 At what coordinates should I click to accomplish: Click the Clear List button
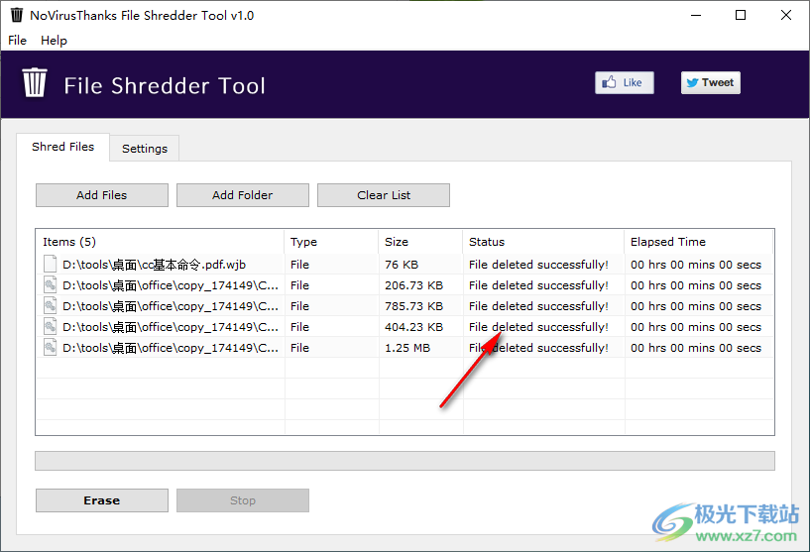click(384, 195)
